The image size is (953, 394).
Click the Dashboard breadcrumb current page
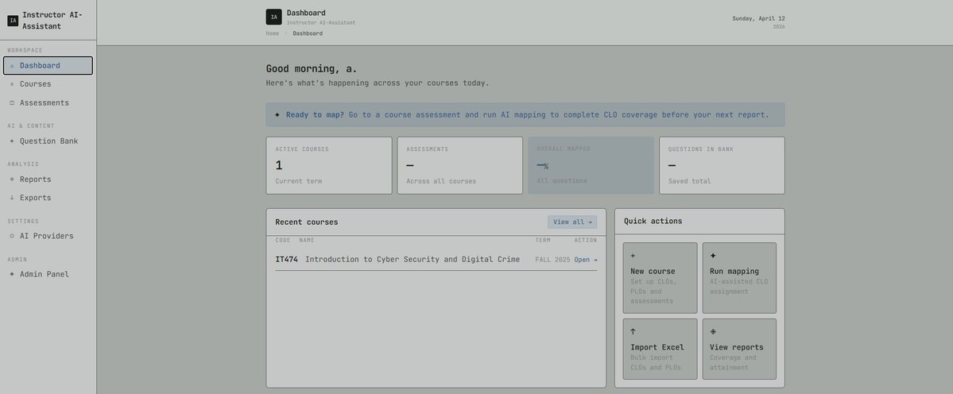[x=308, y=33]
